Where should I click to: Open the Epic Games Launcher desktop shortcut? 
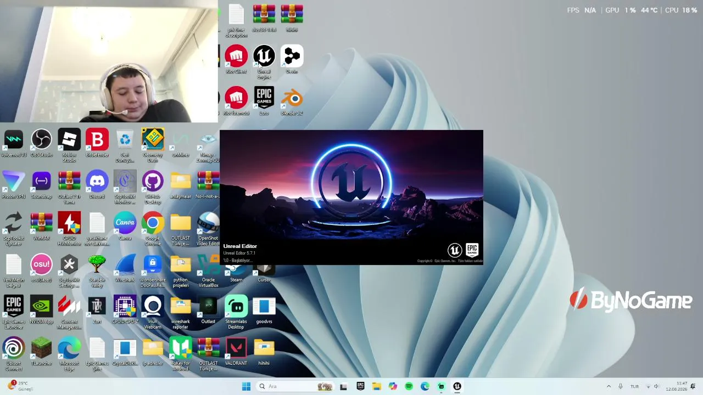pos(14,313)
